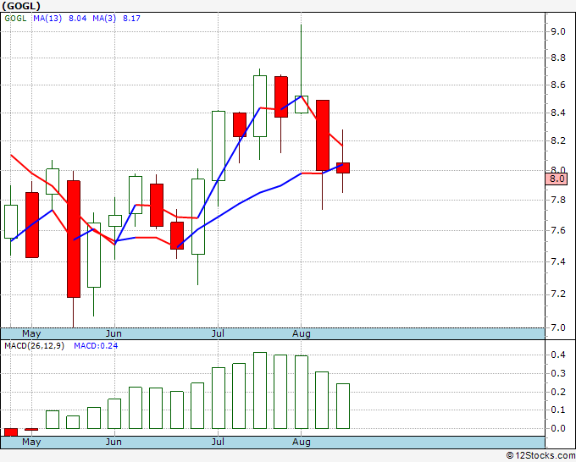The image size is (576, 462).
Task: Click the (GOGL) chart title
Action: pyautogui.click(x=21, y=6)
